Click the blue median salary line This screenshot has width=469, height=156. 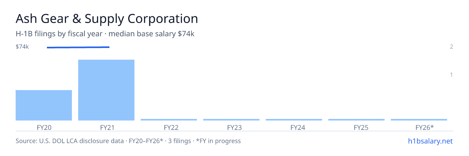tap(78, 47)
